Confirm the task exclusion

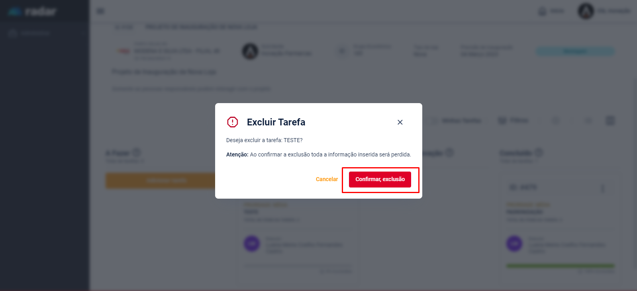[x=380, y=179]
